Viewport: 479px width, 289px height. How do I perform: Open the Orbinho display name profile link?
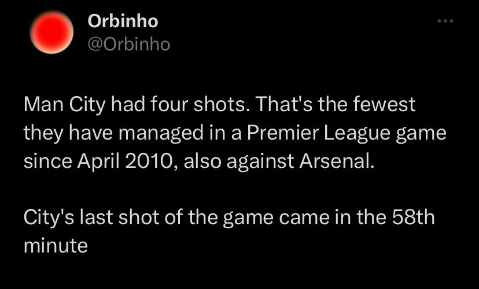tap(123, 21)
